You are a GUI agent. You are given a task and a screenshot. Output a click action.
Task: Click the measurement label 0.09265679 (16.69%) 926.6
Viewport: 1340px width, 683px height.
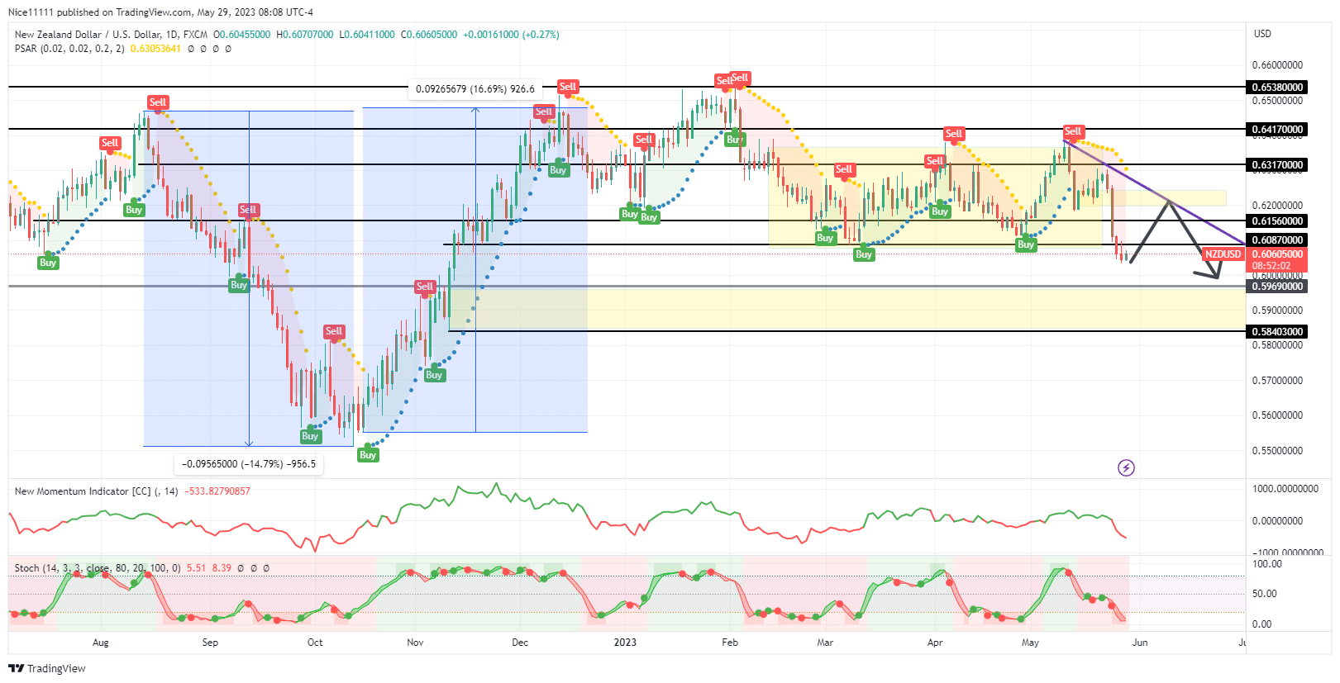pos(475,89)
